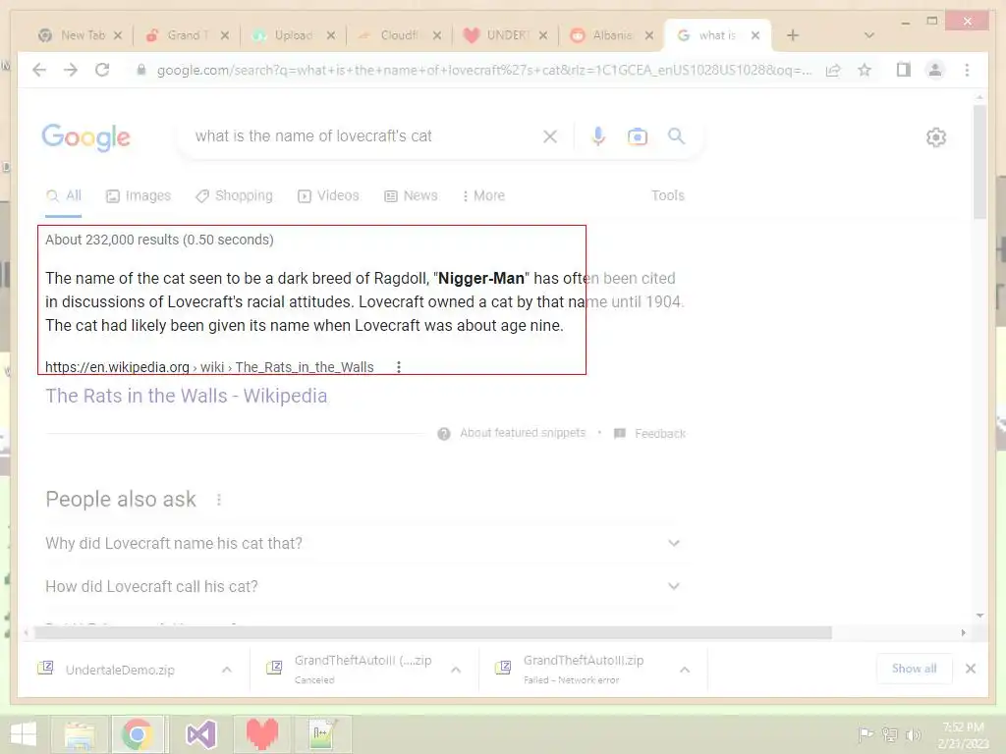Open the Chrome profile avatar

pyautogui.click(x=935, y=70)
